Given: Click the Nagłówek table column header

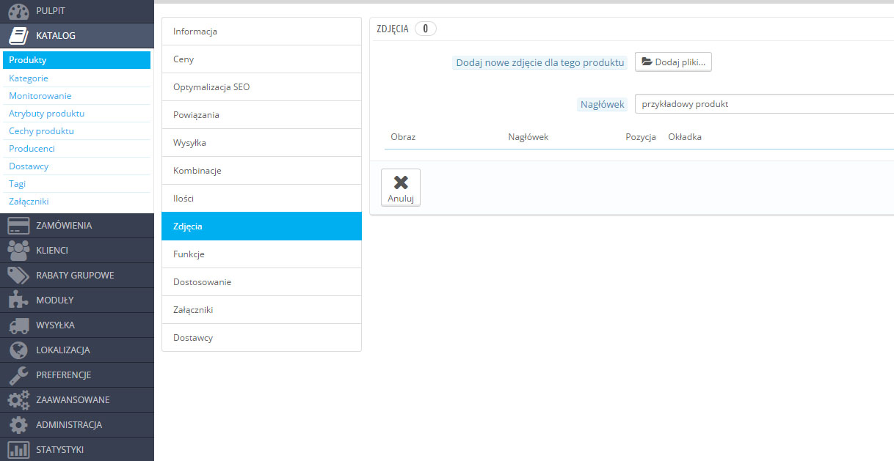Looking at the screenshot, I should coord(528,137).
